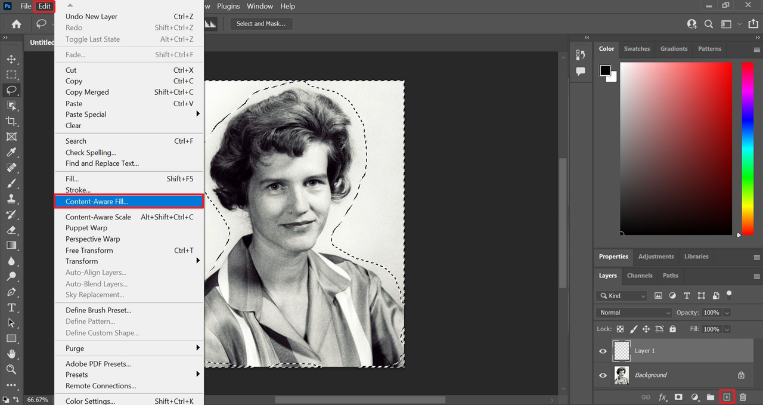This screenshot has width=763, height=405.
Task: Pick the Clone Stamp tool
Action: click(x=11, y=199)
